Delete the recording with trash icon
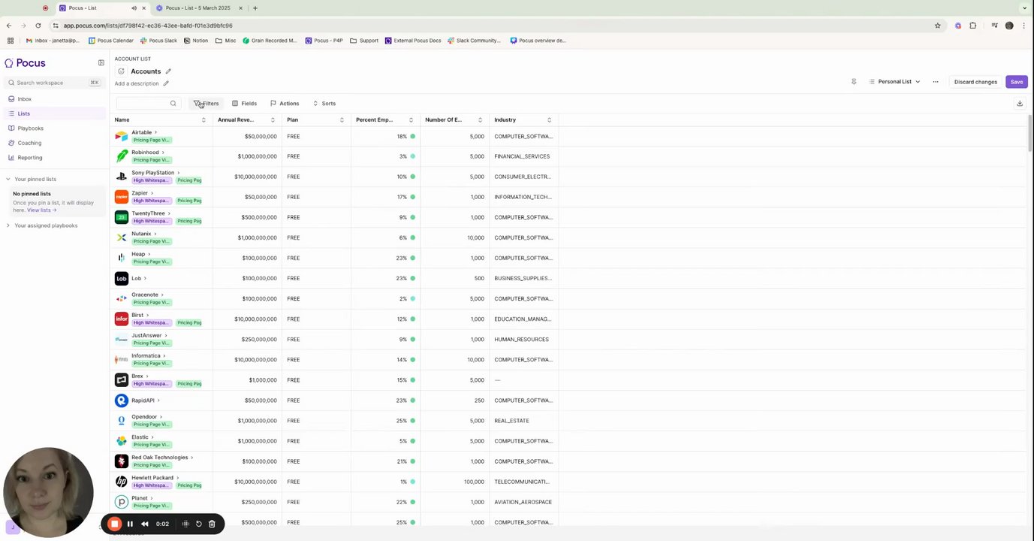This screenshot has width=1034, height=541. pos(212,524)
